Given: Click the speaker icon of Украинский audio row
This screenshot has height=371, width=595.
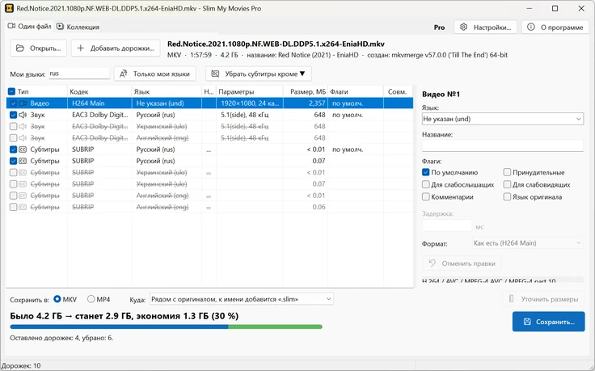Looking at the screenshot, I should (x=23, y=126).
